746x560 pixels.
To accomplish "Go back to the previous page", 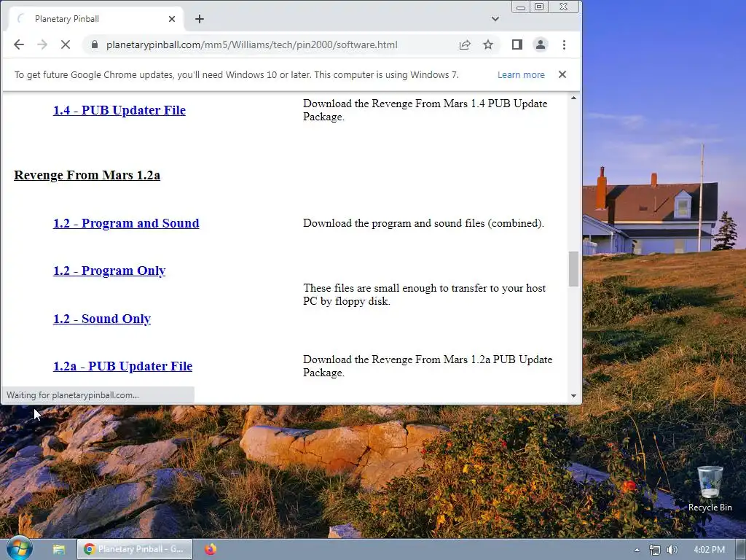I will pos(19,44).
